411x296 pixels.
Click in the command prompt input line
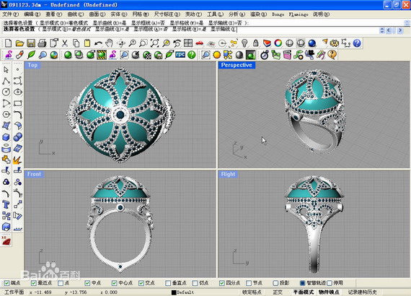pyautogui.click(x=190, y=29)
